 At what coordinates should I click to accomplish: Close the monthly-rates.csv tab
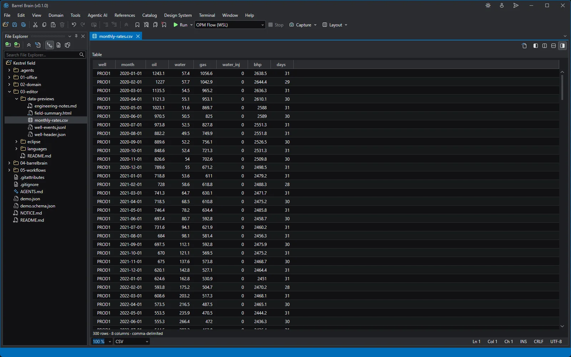(x=138, y=36)
